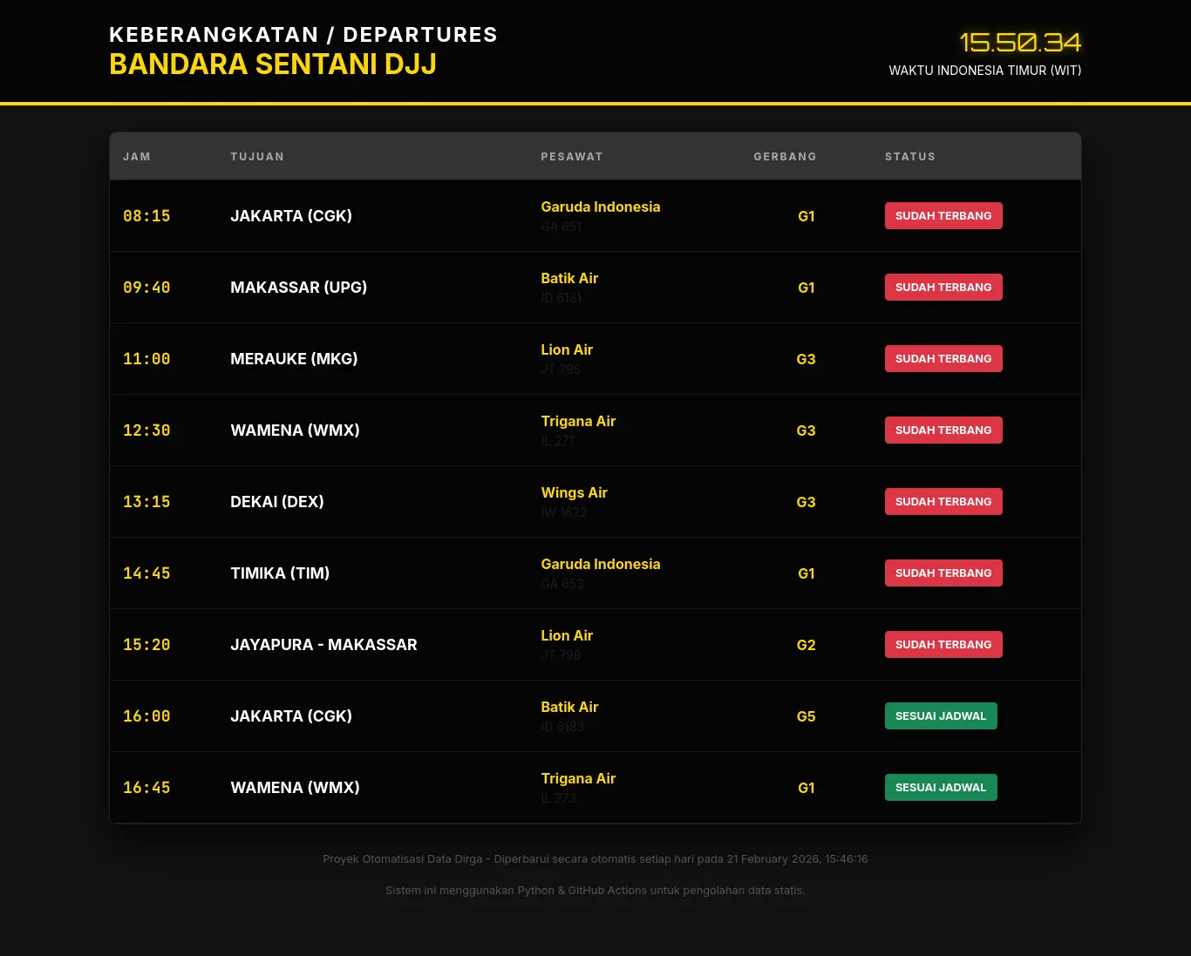Click the Bandara Sentani DJJ title
This screenshot has height=956, width=1191.
pos(273,64)
